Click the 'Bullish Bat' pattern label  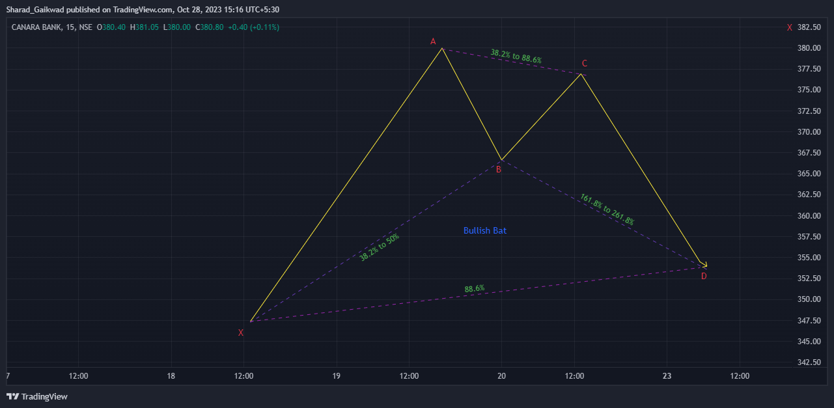[485, 230]
